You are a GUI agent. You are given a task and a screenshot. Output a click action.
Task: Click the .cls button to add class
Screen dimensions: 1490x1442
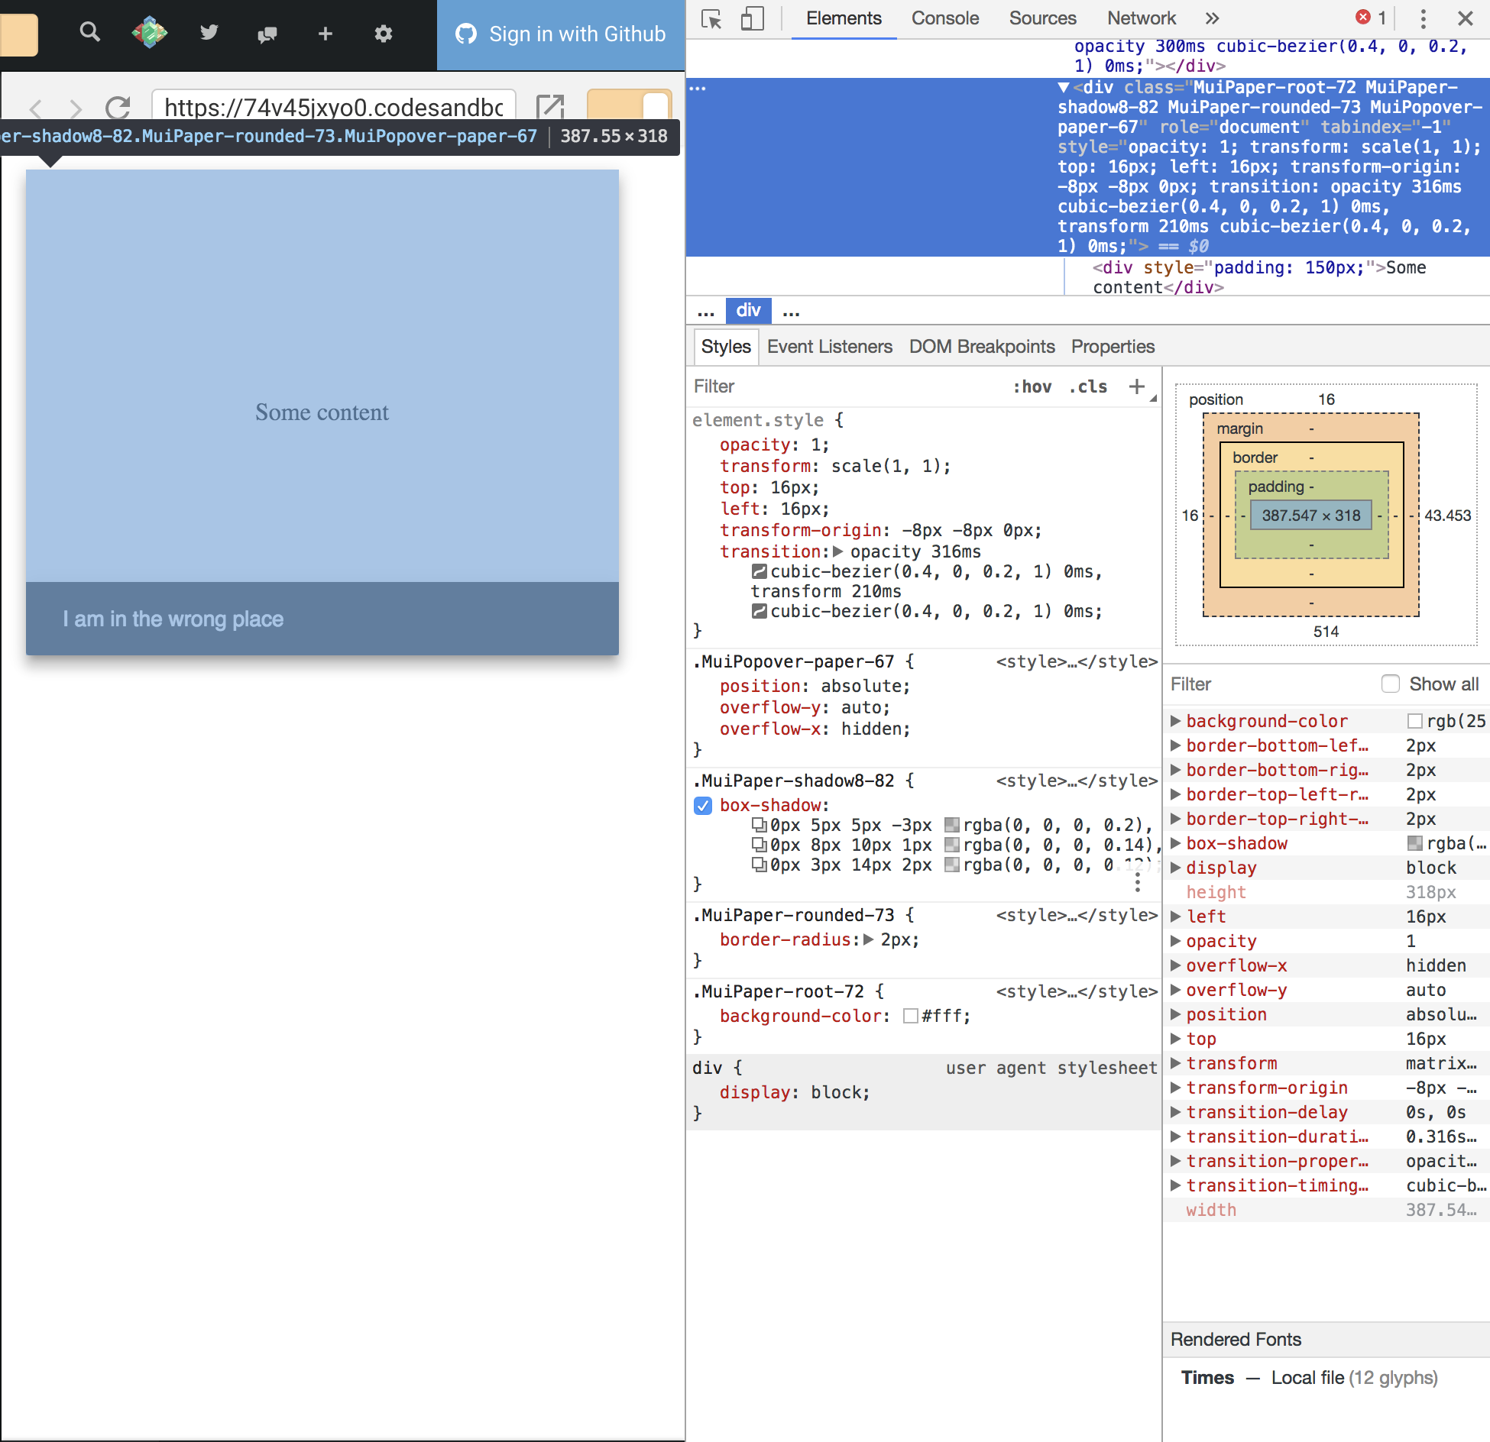(1087, 386)
